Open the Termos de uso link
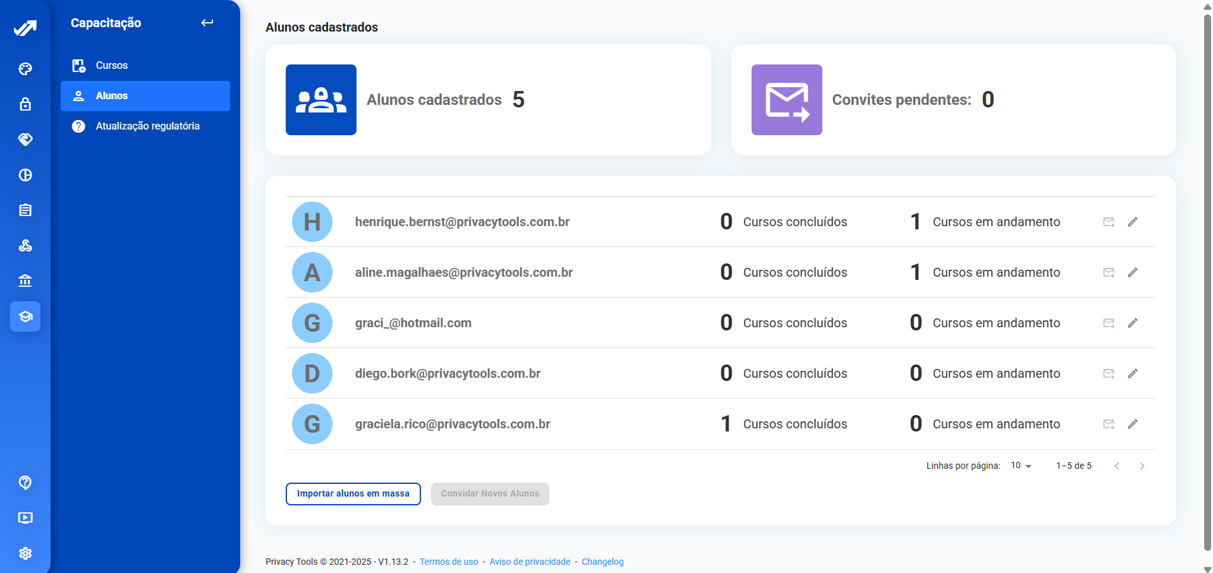The width and height of the screenshot is (1213, 573). coord(449,562)
